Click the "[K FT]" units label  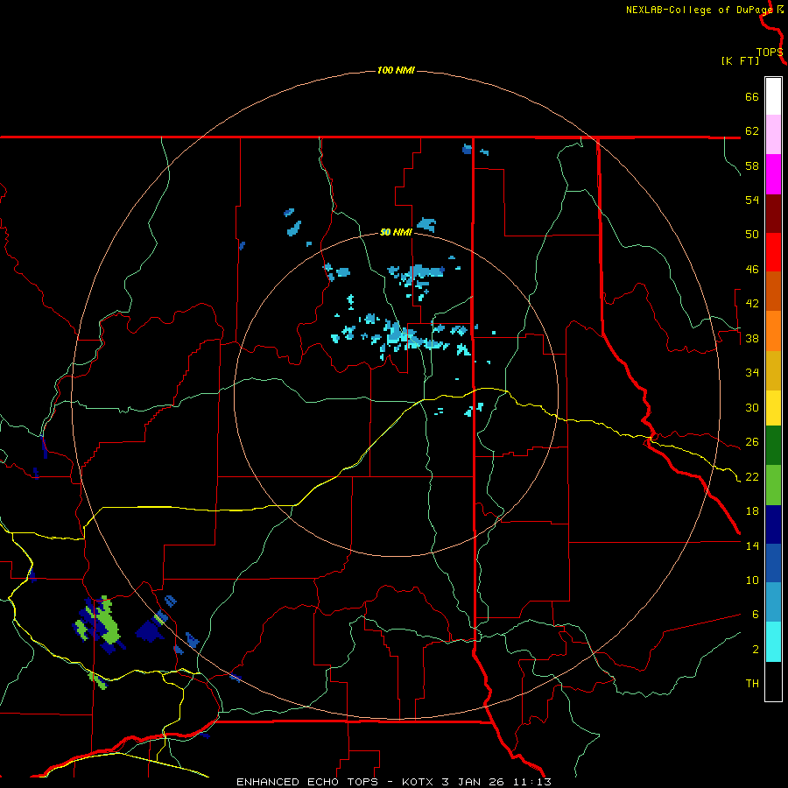coord(740,60)
